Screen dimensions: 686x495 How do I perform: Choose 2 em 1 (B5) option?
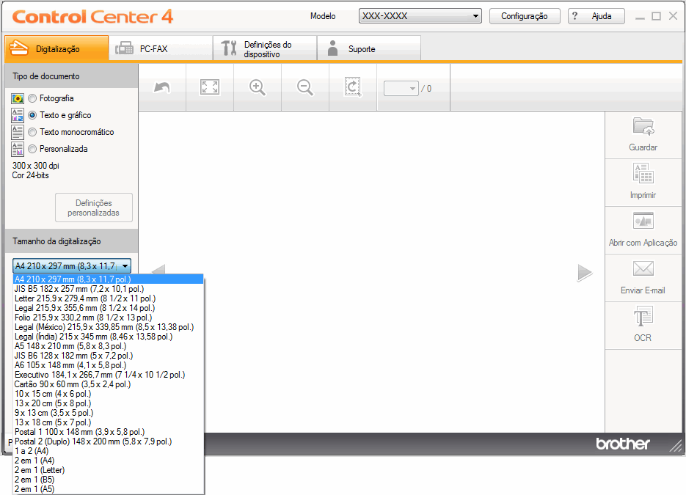[x=109, y=480]
